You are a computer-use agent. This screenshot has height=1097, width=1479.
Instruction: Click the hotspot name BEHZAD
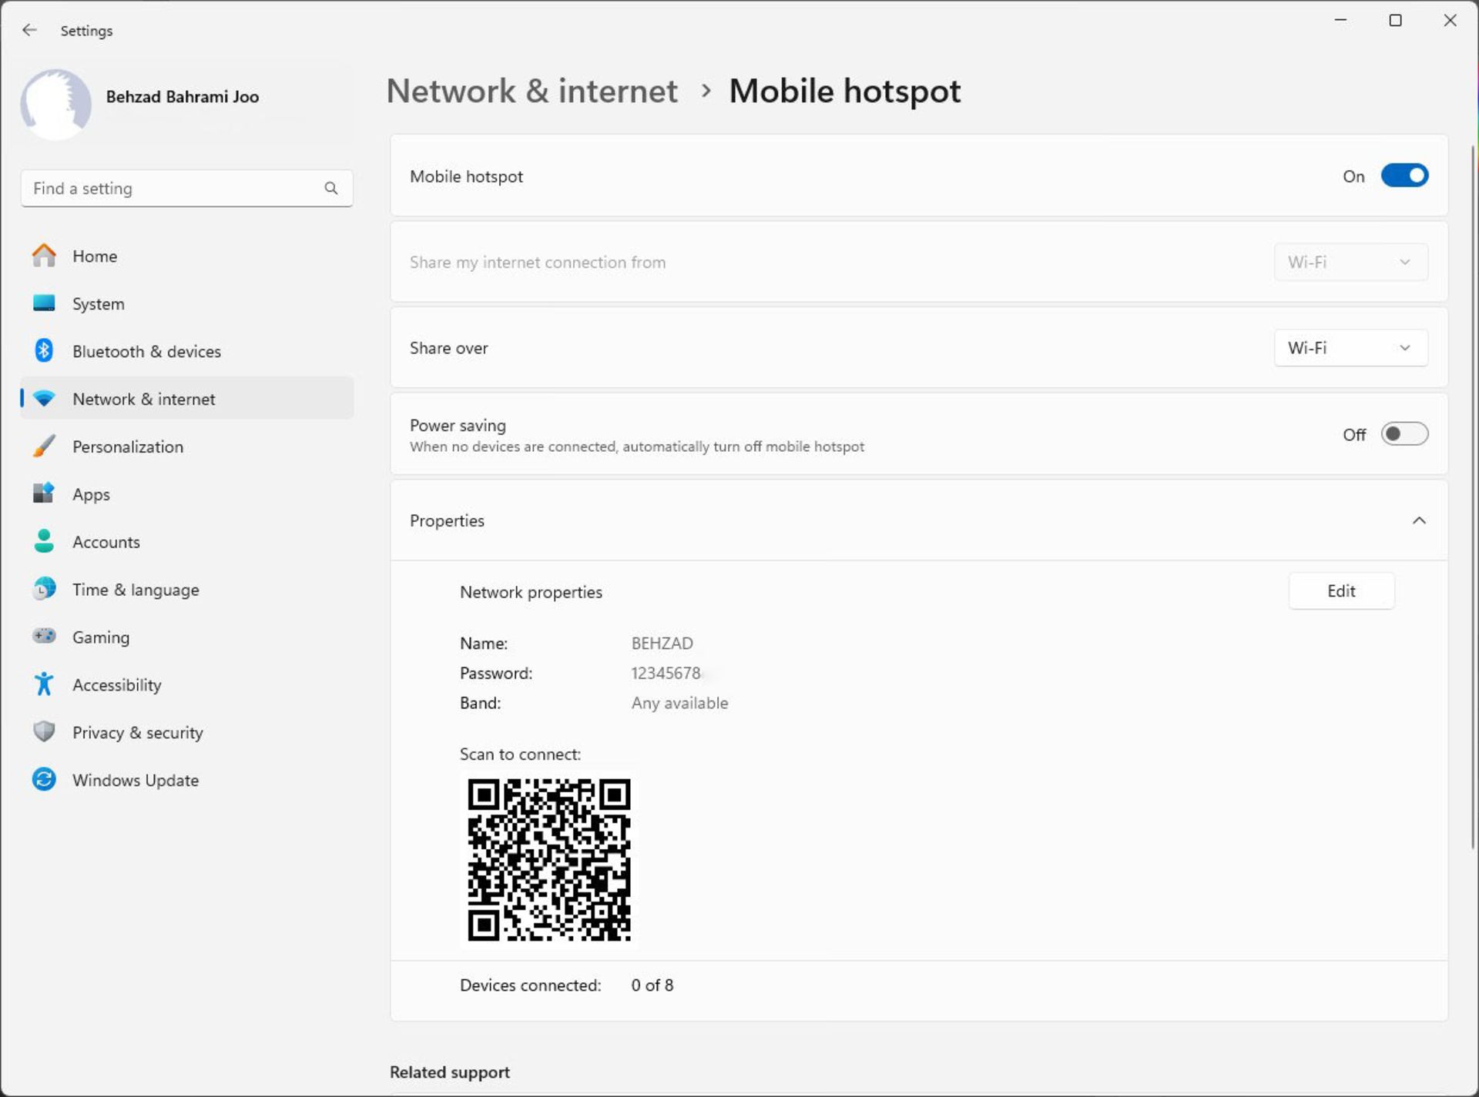click(662, 643)
